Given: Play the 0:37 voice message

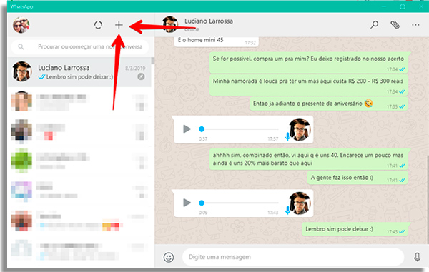Looking at the screenshot, I should 187,129.
